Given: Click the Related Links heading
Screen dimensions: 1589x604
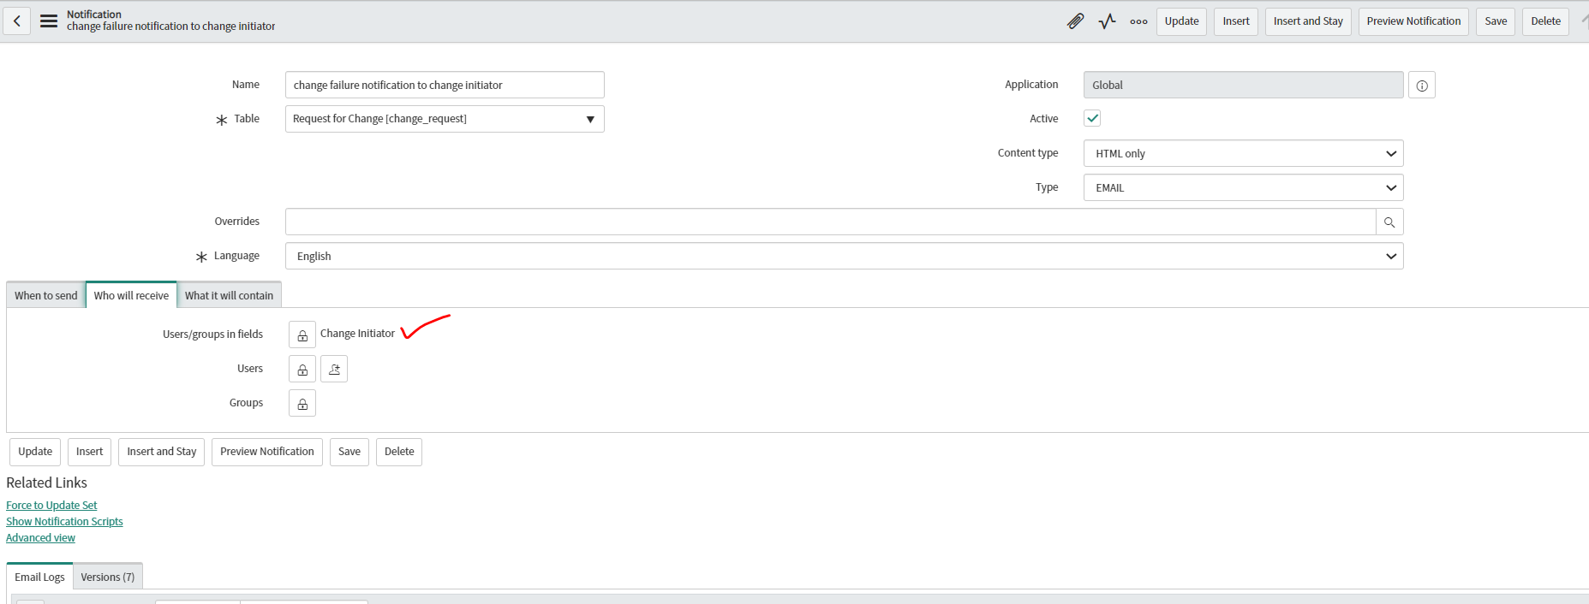Looking at the screenshot, I should [x=46, y=483].
